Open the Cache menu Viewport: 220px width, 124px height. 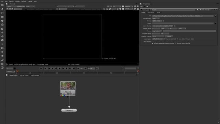30,1
